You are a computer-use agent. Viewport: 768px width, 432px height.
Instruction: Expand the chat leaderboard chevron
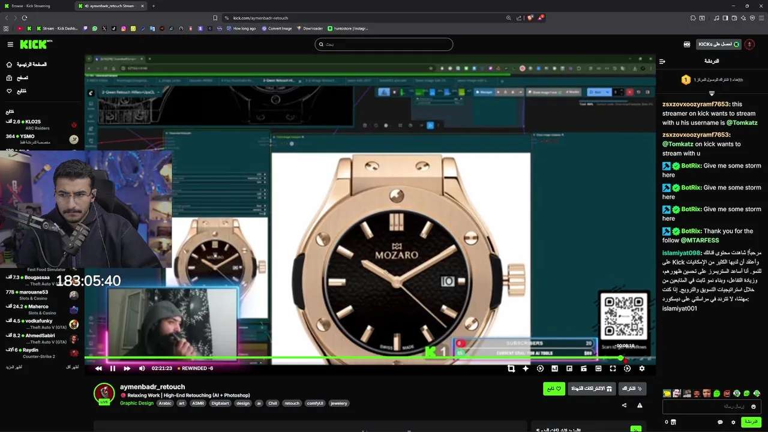pos(712,94)
